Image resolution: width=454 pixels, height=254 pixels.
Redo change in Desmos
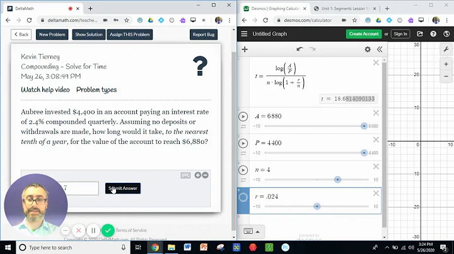[x=312, y=49]
